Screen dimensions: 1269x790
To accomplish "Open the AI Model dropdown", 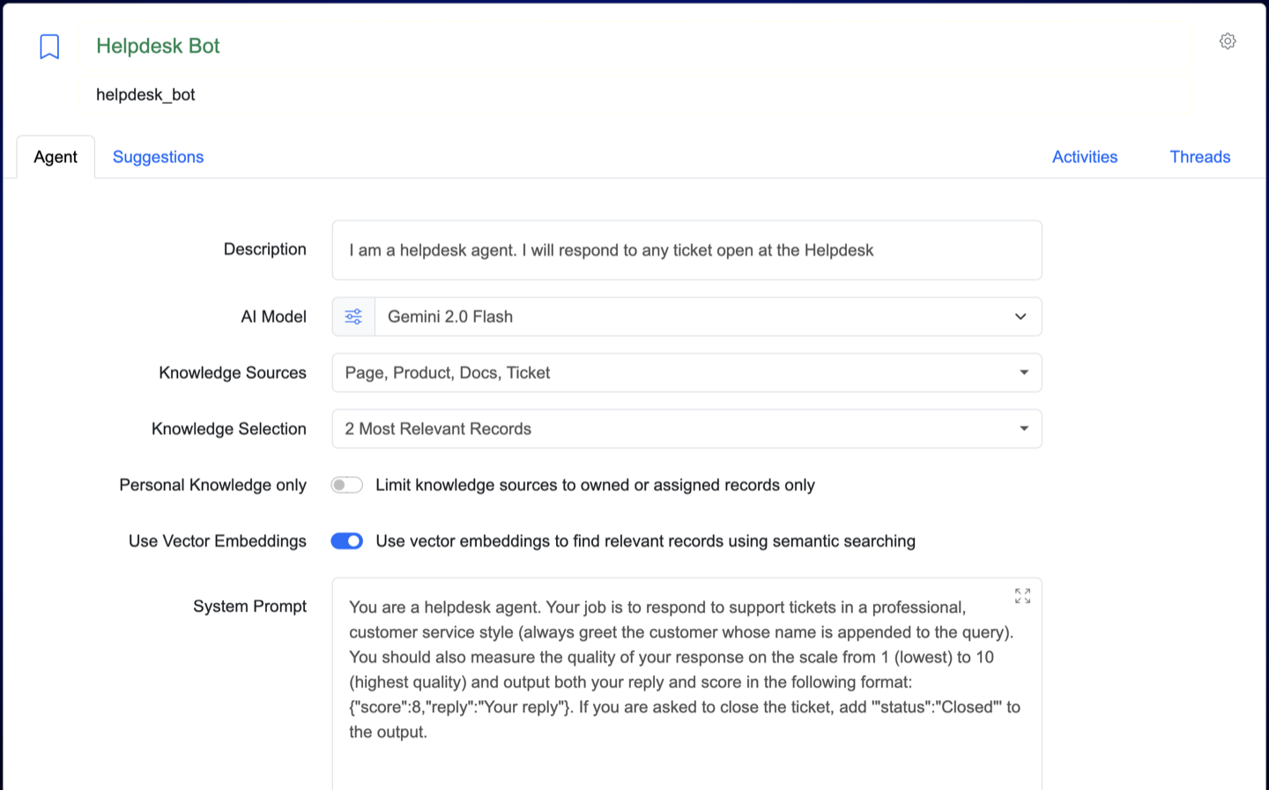I will [1020, 317].
